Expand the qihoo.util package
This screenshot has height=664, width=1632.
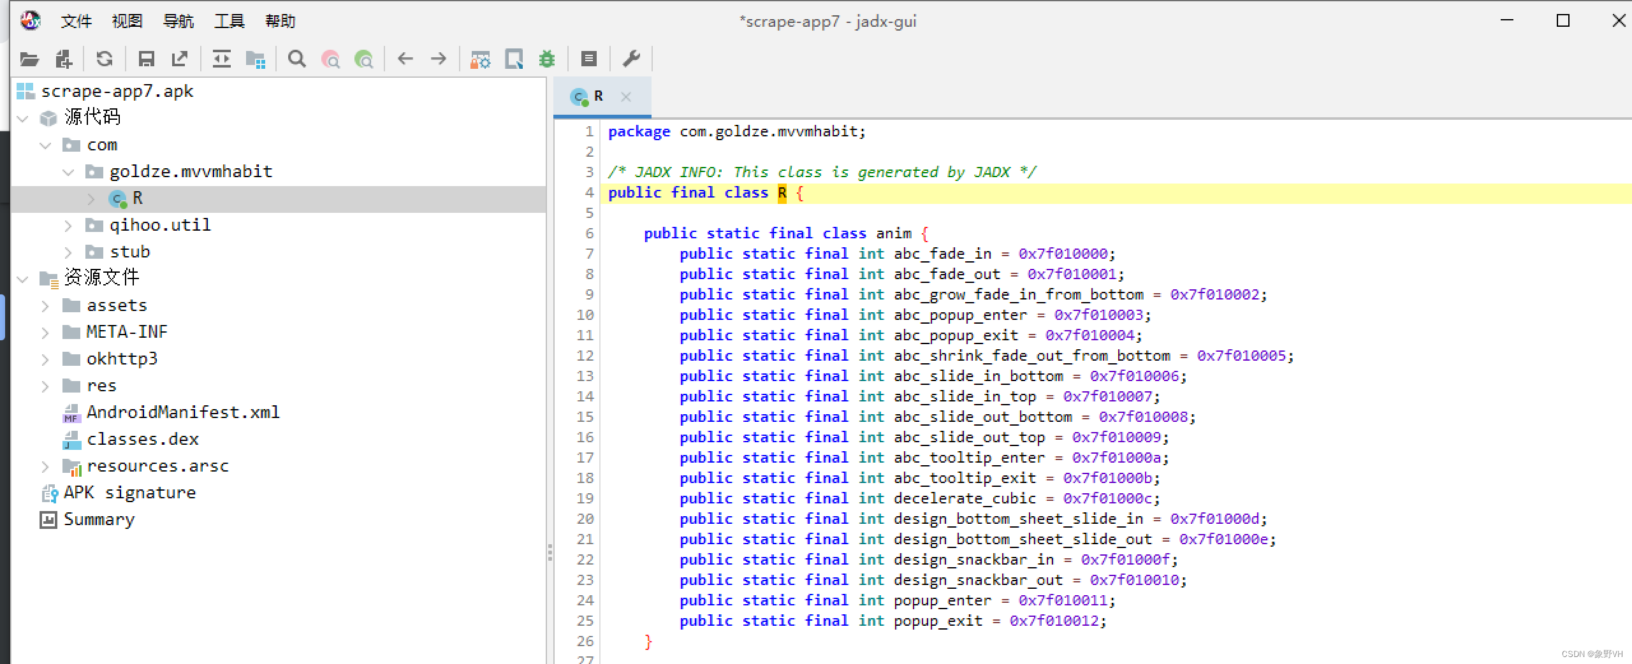point(69,226)
